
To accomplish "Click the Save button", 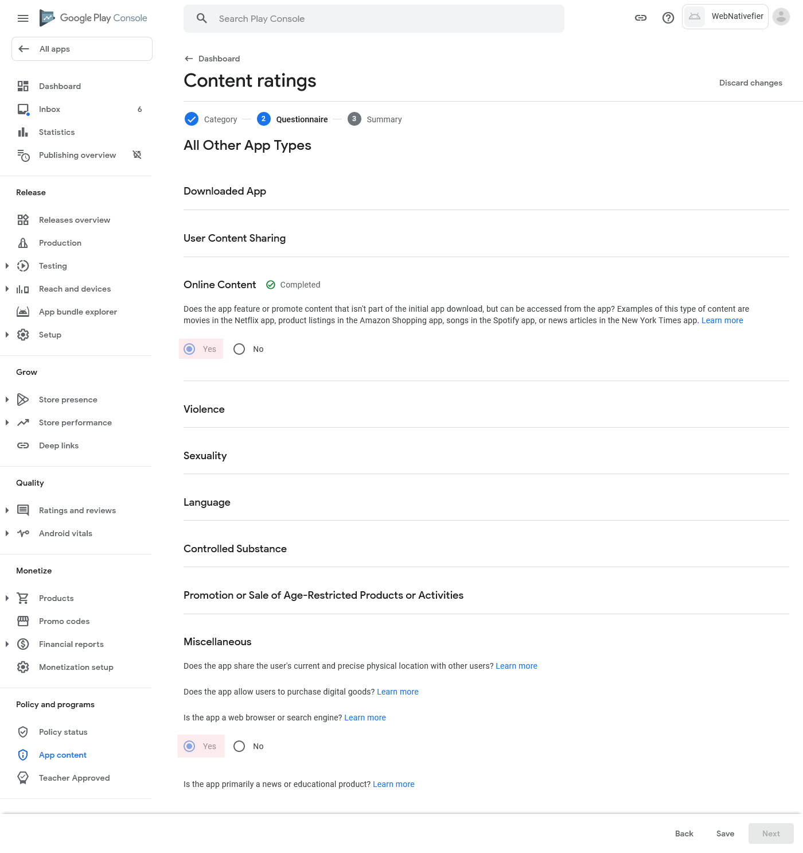I will point(725,833).
